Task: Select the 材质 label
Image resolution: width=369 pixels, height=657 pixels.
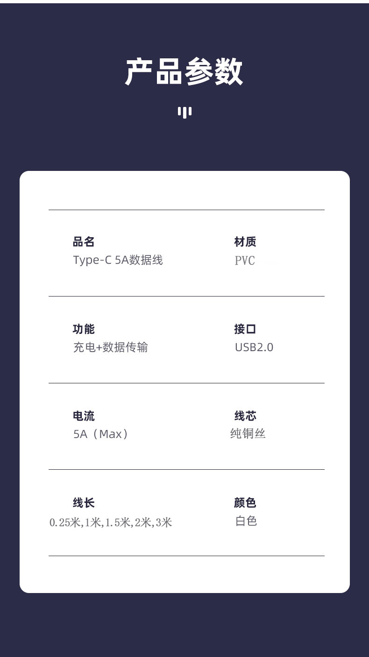Action: coord(245,242)
